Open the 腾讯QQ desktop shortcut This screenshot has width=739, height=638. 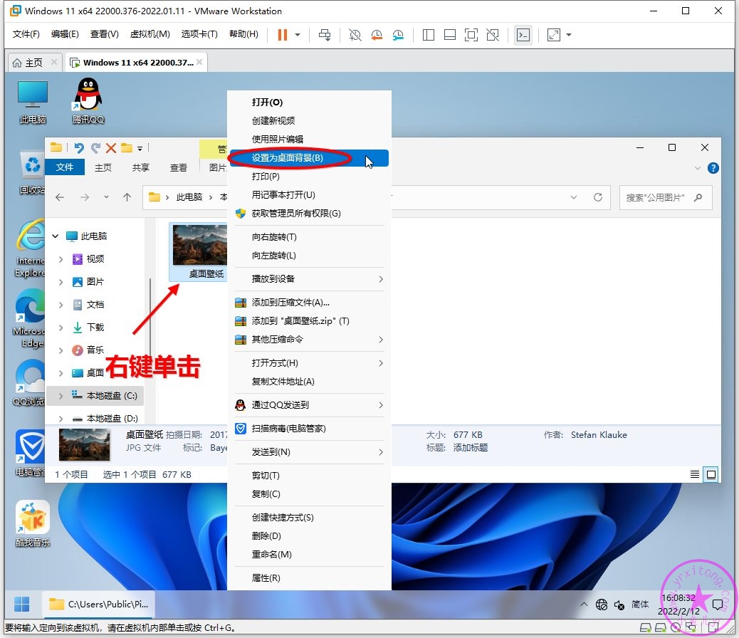coord(88,101)
